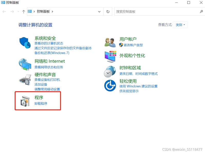205x153 pixels.
Task: Open the 时钟和区域 heading
Action: tap(130, 68)
